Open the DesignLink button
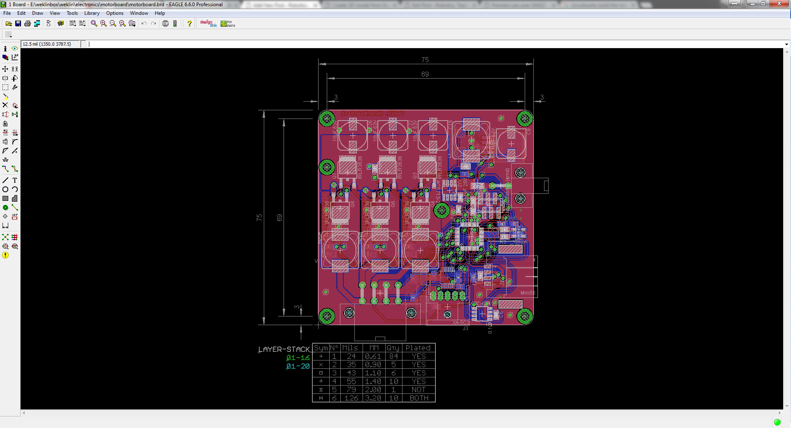Image resolution: width=791 pixels, height=428 pixels. coord(208,23)
